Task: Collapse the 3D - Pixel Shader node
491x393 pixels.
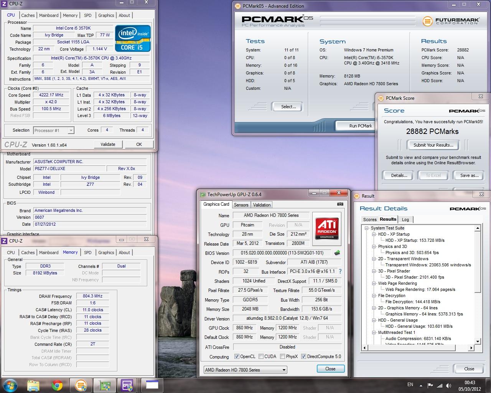Action: [374, 271]
